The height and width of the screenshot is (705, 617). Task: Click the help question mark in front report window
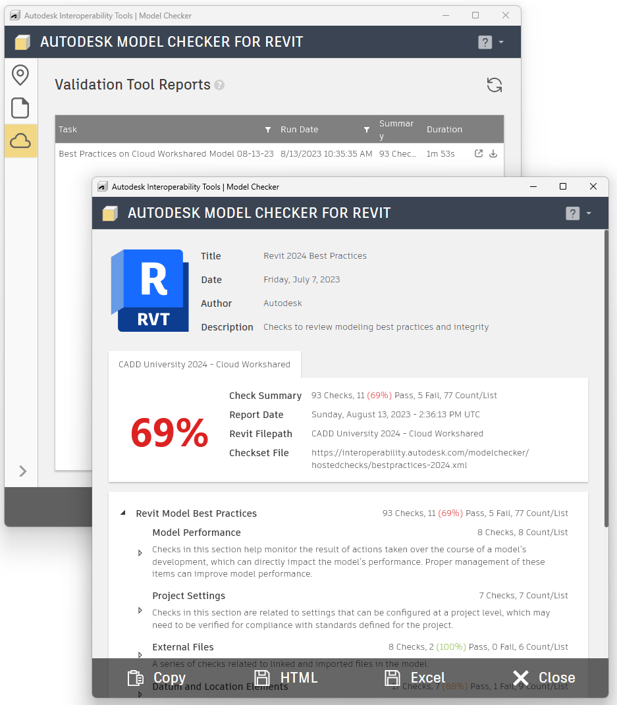(572, 213)
